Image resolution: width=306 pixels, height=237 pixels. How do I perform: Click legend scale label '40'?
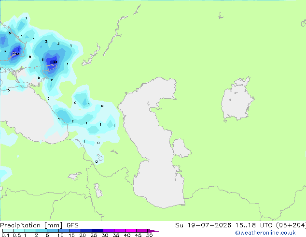pyautogui.click(x=127, y=235)
